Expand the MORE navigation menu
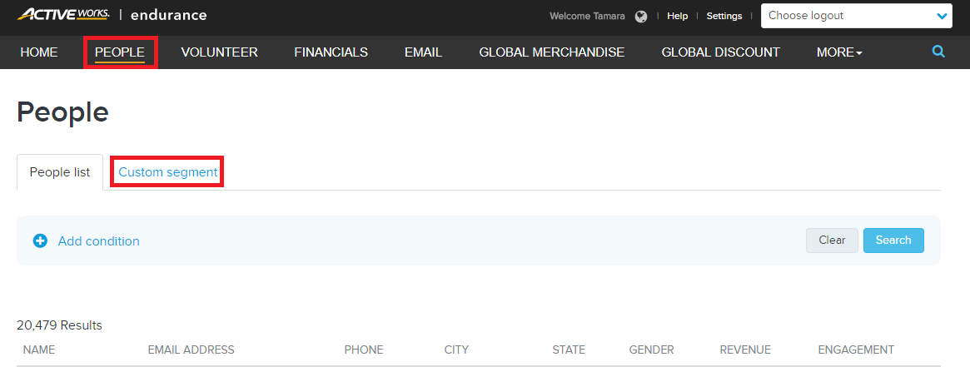 [x=838, y=52]
